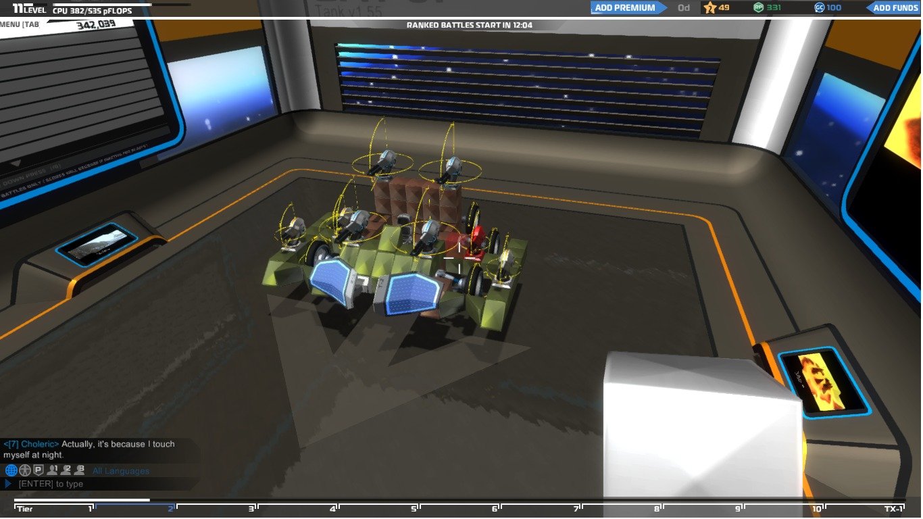
Task: Select chat channel 3 person icon
Action: [x=79, y=470]
